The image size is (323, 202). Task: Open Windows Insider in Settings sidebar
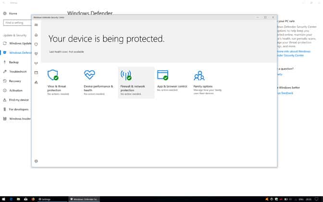[16, 119]
